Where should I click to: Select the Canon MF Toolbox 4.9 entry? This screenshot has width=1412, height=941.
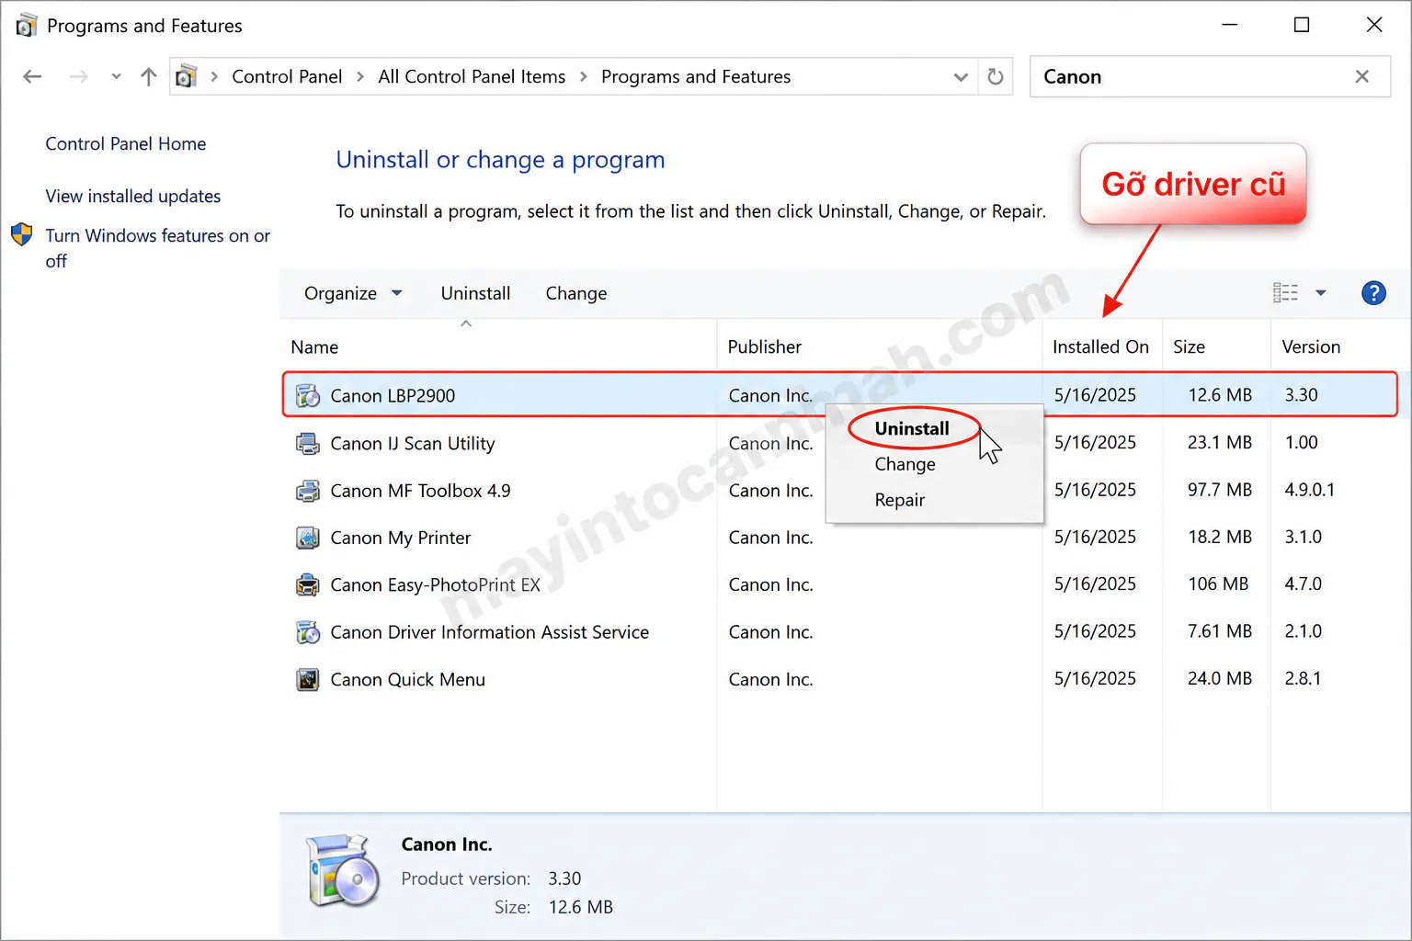pyautogui.click(x=420, y=491)
